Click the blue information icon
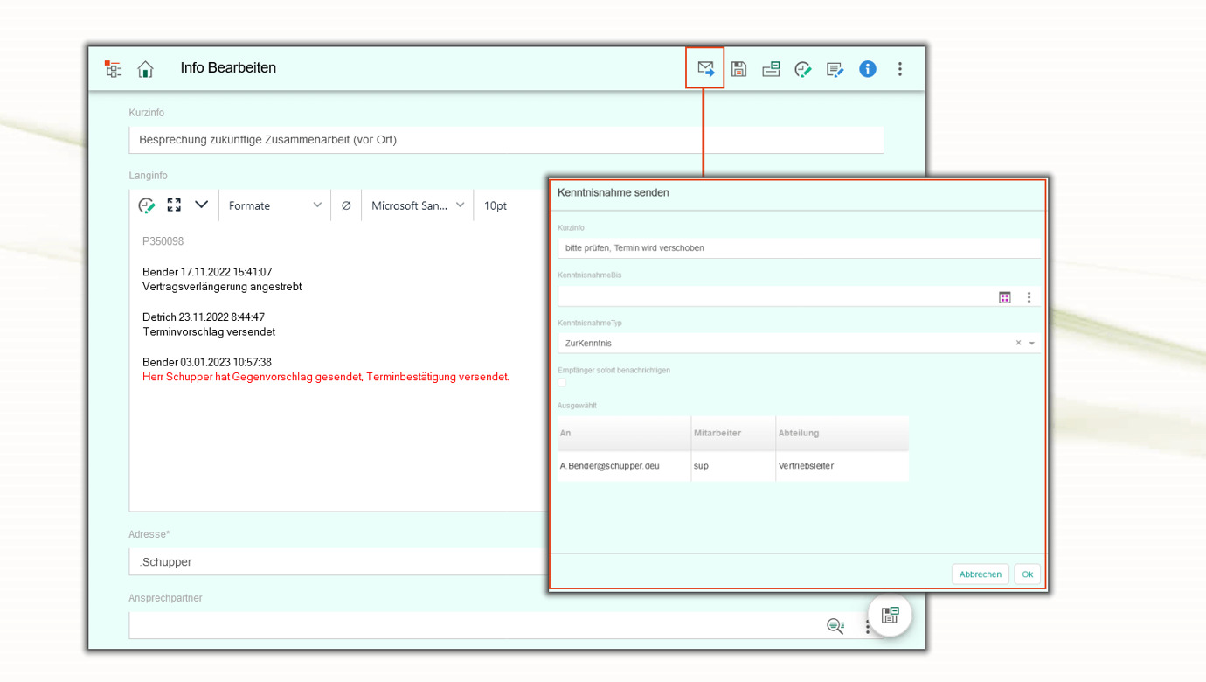 coord(867,68)
